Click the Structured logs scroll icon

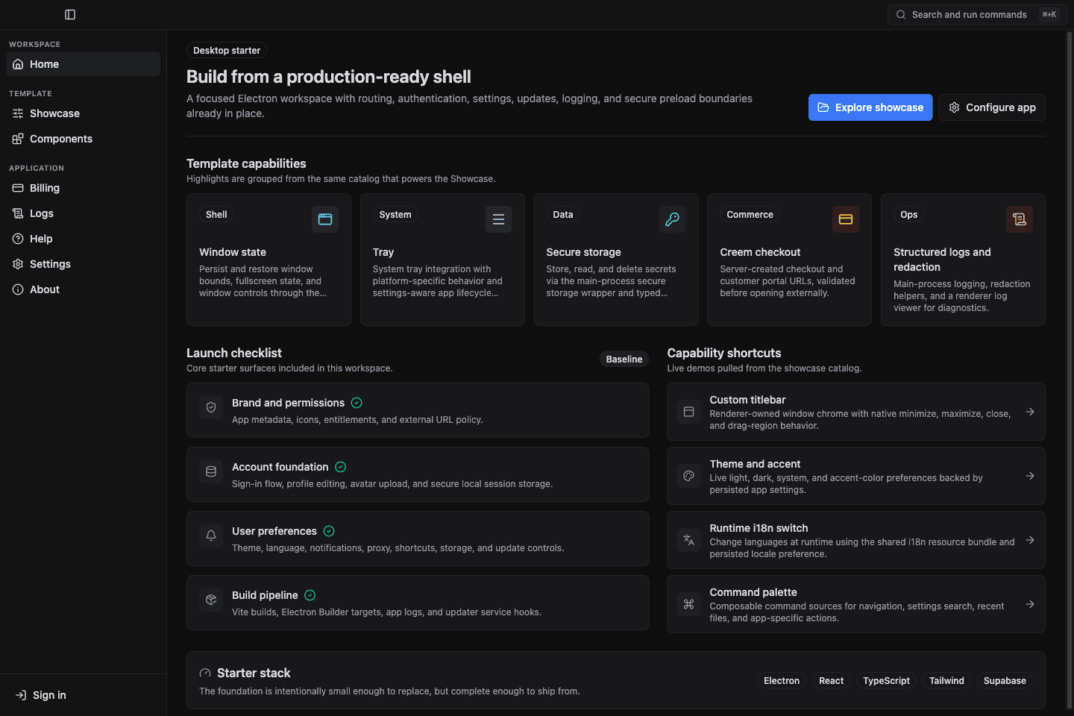(1020, 219)
